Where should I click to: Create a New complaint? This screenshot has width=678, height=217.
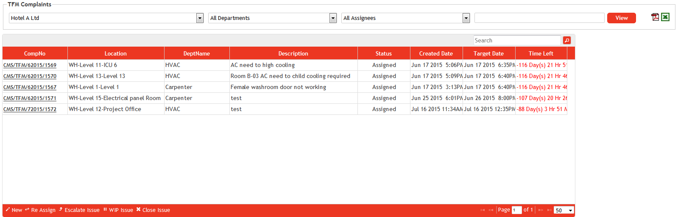14,210
